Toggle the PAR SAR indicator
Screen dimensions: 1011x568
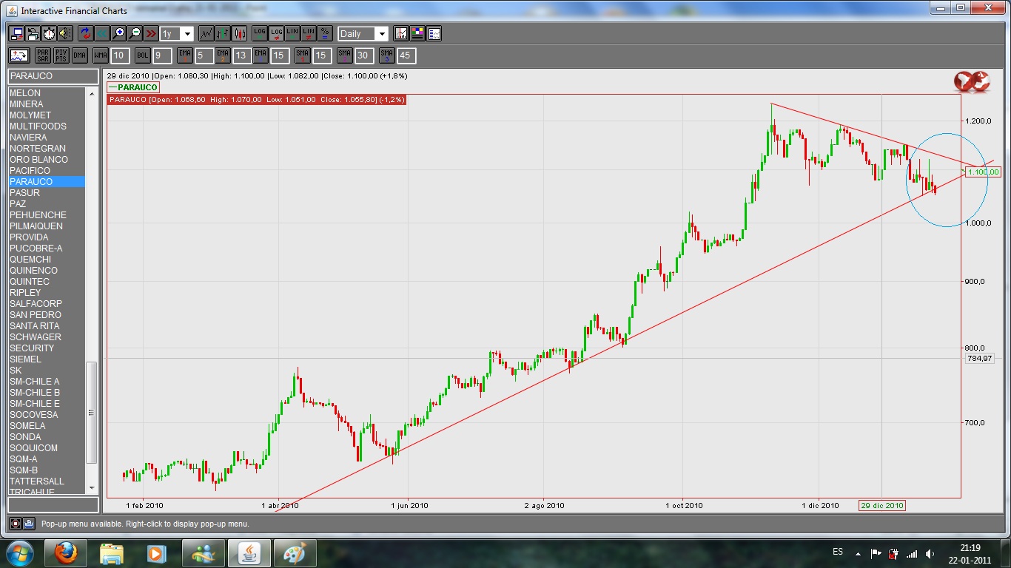coord(43,55)
